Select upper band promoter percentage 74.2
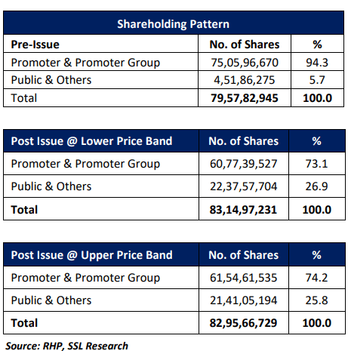The height and width of the screenshot is (351, 348). [316, 278]
